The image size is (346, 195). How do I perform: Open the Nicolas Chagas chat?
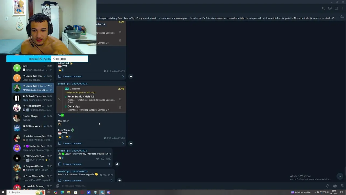pos(33,118)
